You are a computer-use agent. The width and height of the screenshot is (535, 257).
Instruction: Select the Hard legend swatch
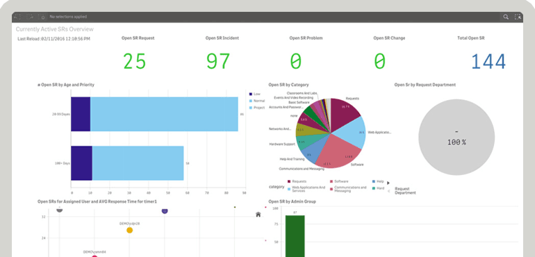[374, 188]
